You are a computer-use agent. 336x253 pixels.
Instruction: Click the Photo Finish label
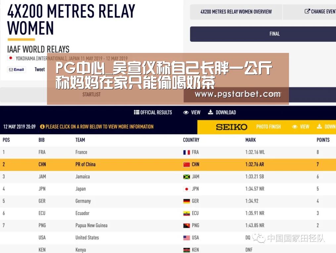click(268, 127)
